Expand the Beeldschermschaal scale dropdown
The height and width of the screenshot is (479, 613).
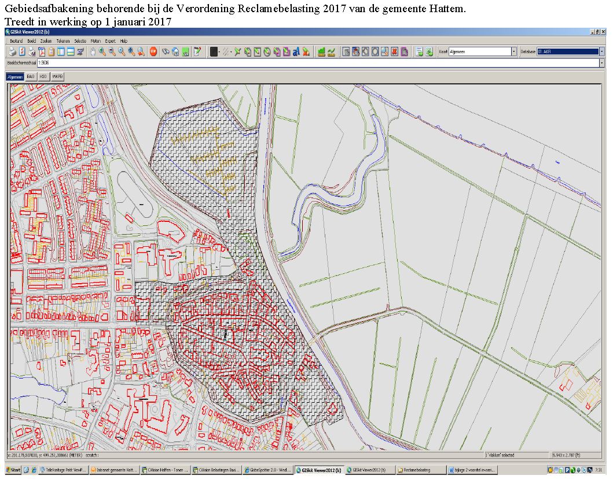tap(601, 62)
